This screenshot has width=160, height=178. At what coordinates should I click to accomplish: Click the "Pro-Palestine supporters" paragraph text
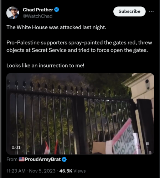[x=79, y=46]
